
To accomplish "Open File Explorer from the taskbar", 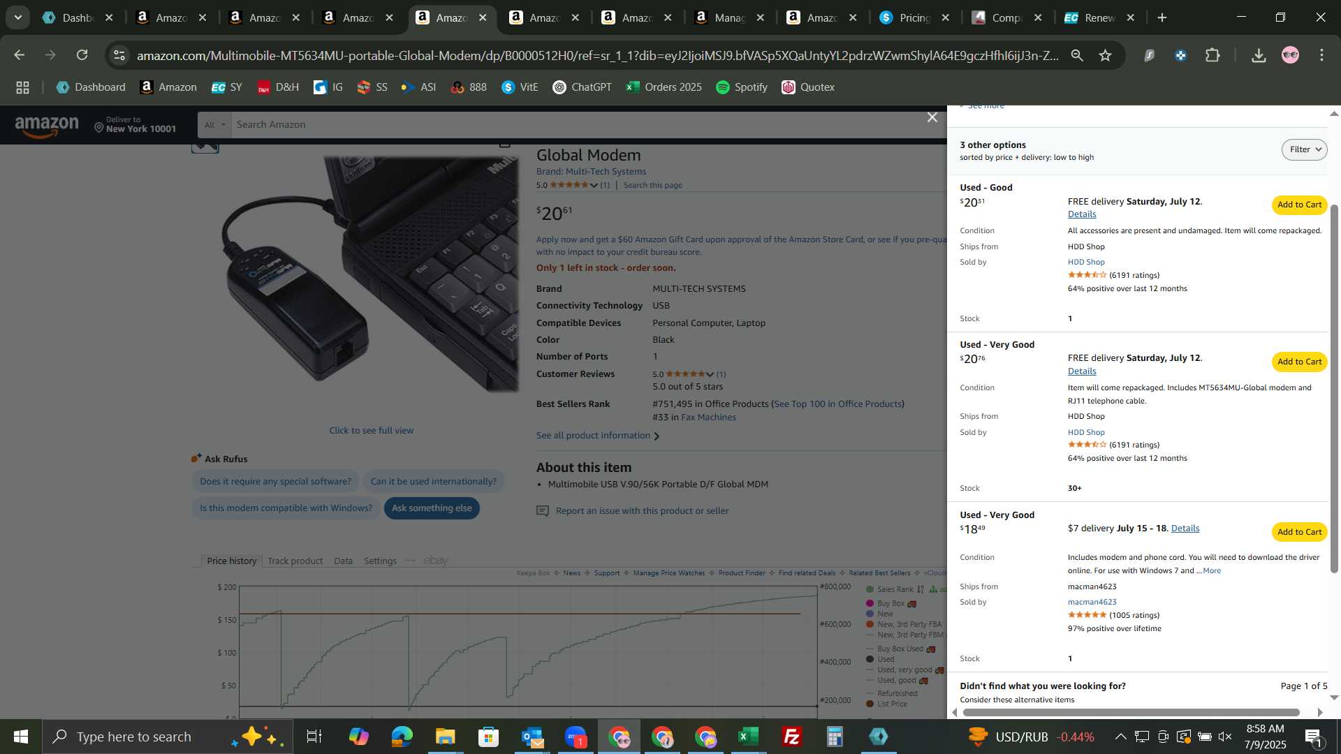I will pyautogui.click(x=445, y=737).
